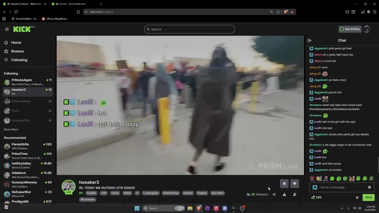Image resolution: width=379 pixels, height=213 pixels.
Task: Toggle the heart follow button
Action: [295, 183]
